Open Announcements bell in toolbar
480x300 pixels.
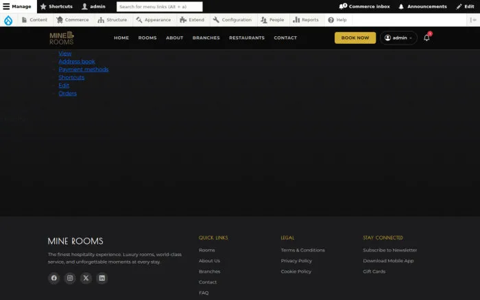point(423,6)
